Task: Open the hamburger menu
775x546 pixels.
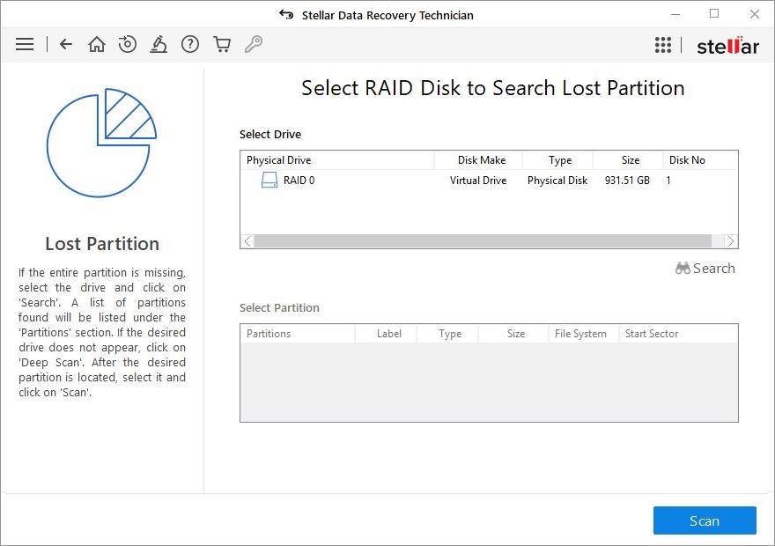Action: (x=25, y=44)
